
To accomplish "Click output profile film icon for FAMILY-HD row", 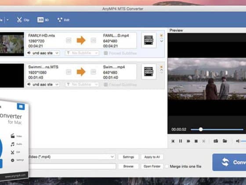I will (x=148, y=40).
